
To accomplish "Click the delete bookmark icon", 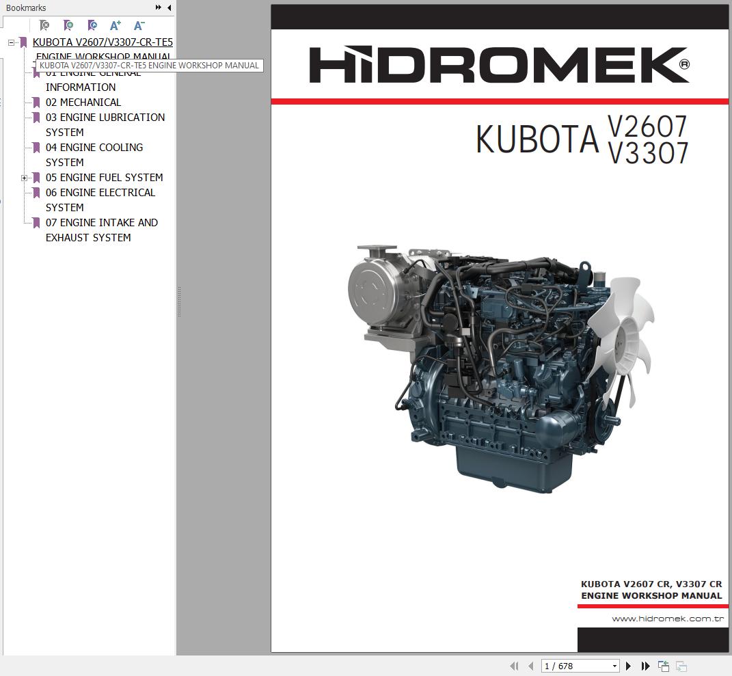I will (44, 26).
